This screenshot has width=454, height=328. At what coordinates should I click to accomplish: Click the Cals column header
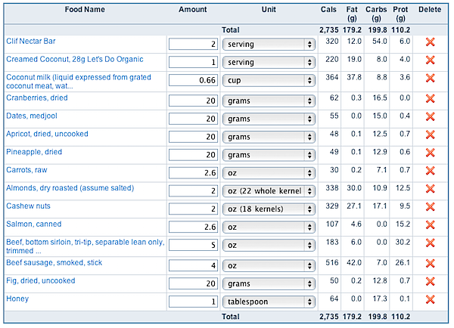click(x=328, y=10)
